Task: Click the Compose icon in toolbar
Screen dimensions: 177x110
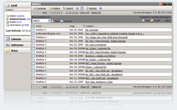Action: pyautogui.click(x=35, y=8)
